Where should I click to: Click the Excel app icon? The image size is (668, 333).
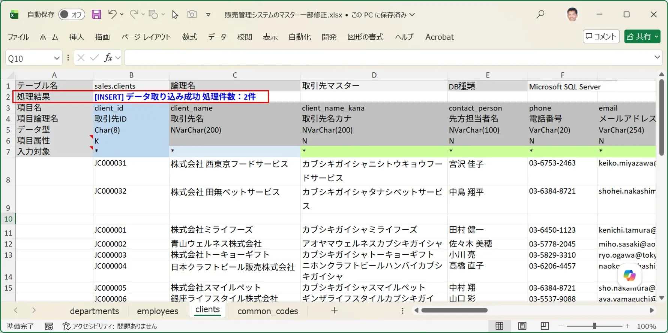point(14,15)
